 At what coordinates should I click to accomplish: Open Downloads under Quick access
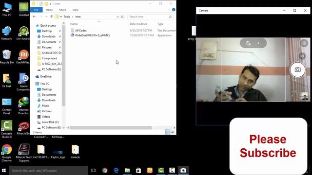point(49,36)
